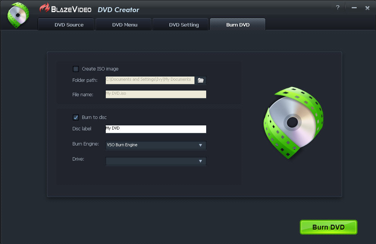Screen dimensions: 376x244
Task: Close the DVD Creator window
Action: tap(367, 8)
